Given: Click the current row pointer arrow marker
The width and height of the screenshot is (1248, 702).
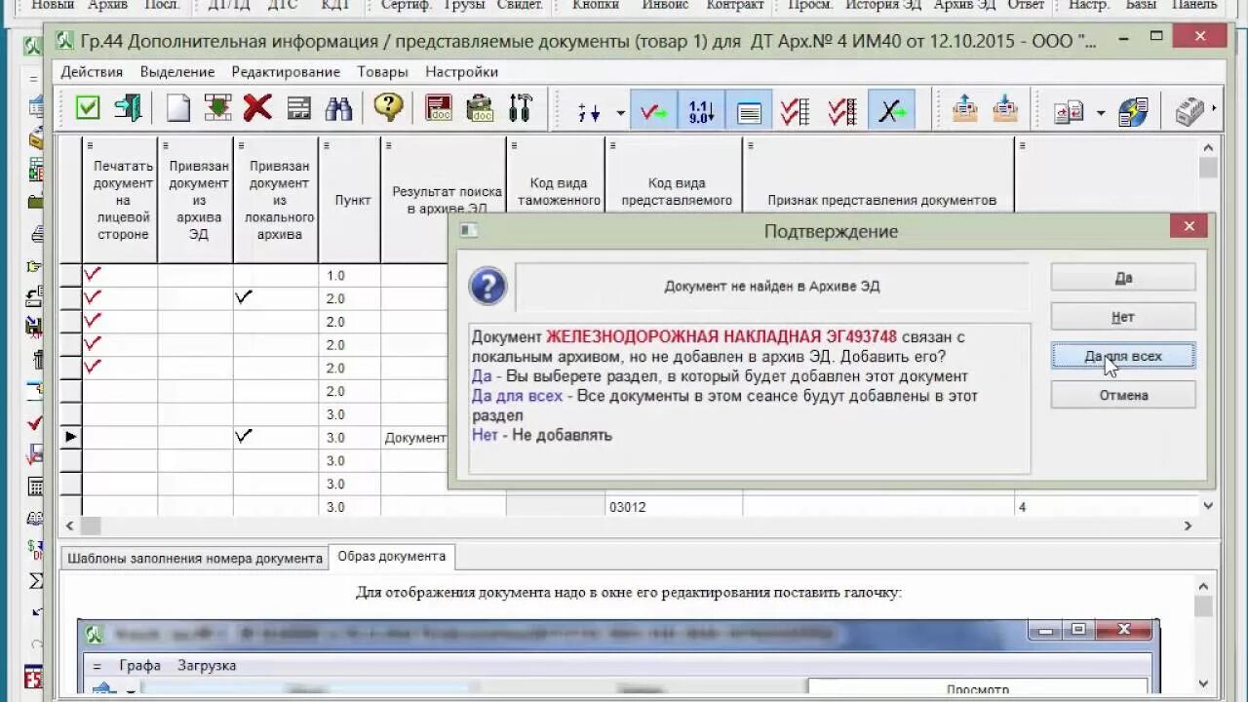Looking at the screenshot, I should 70,437.
